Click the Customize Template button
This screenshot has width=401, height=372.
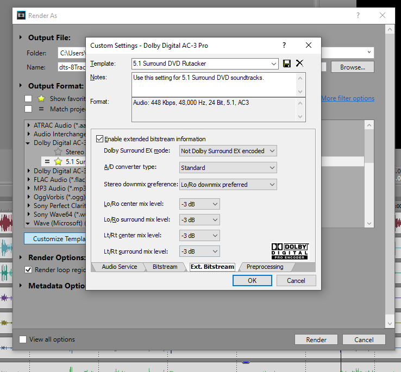[55, 238]
